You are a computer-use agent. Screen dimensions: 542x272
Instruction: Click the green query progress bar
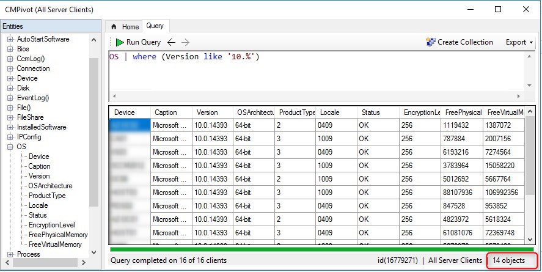tap(321, 249)
